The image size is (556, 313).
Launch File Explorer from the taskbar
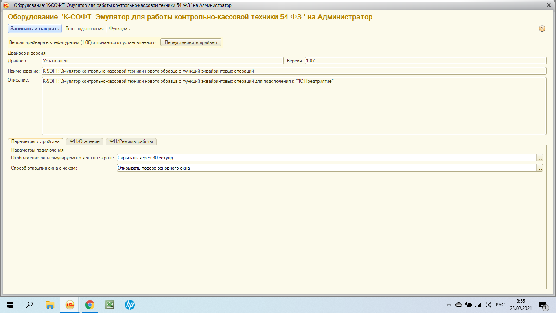(50, 305)
